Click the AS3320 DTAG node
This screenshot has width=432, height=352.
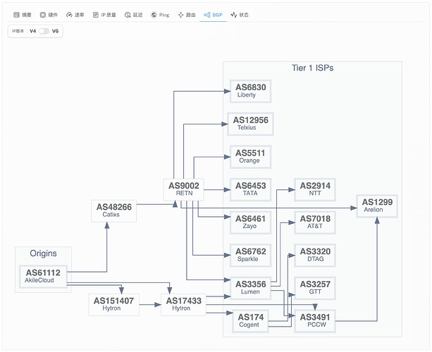click(315, 255)
